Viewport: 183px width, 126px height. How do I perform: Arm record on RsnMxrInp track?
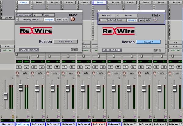[x=17, y=73]
